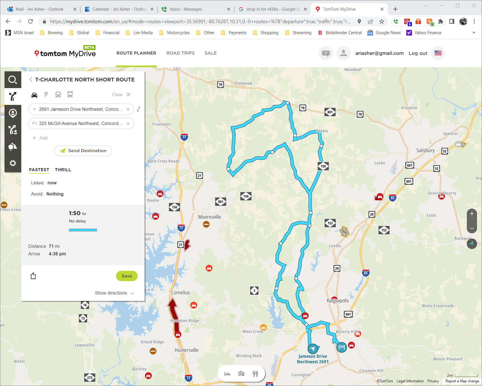Viewport: 482px width, 386px height.
Task: Open the extensions puzzle icon
Action: 441,22
